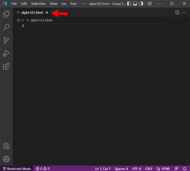The width and height of the screenshot is (190, 171).
Task: Change indentation via Spaces: 4
Action: point(121,169)
